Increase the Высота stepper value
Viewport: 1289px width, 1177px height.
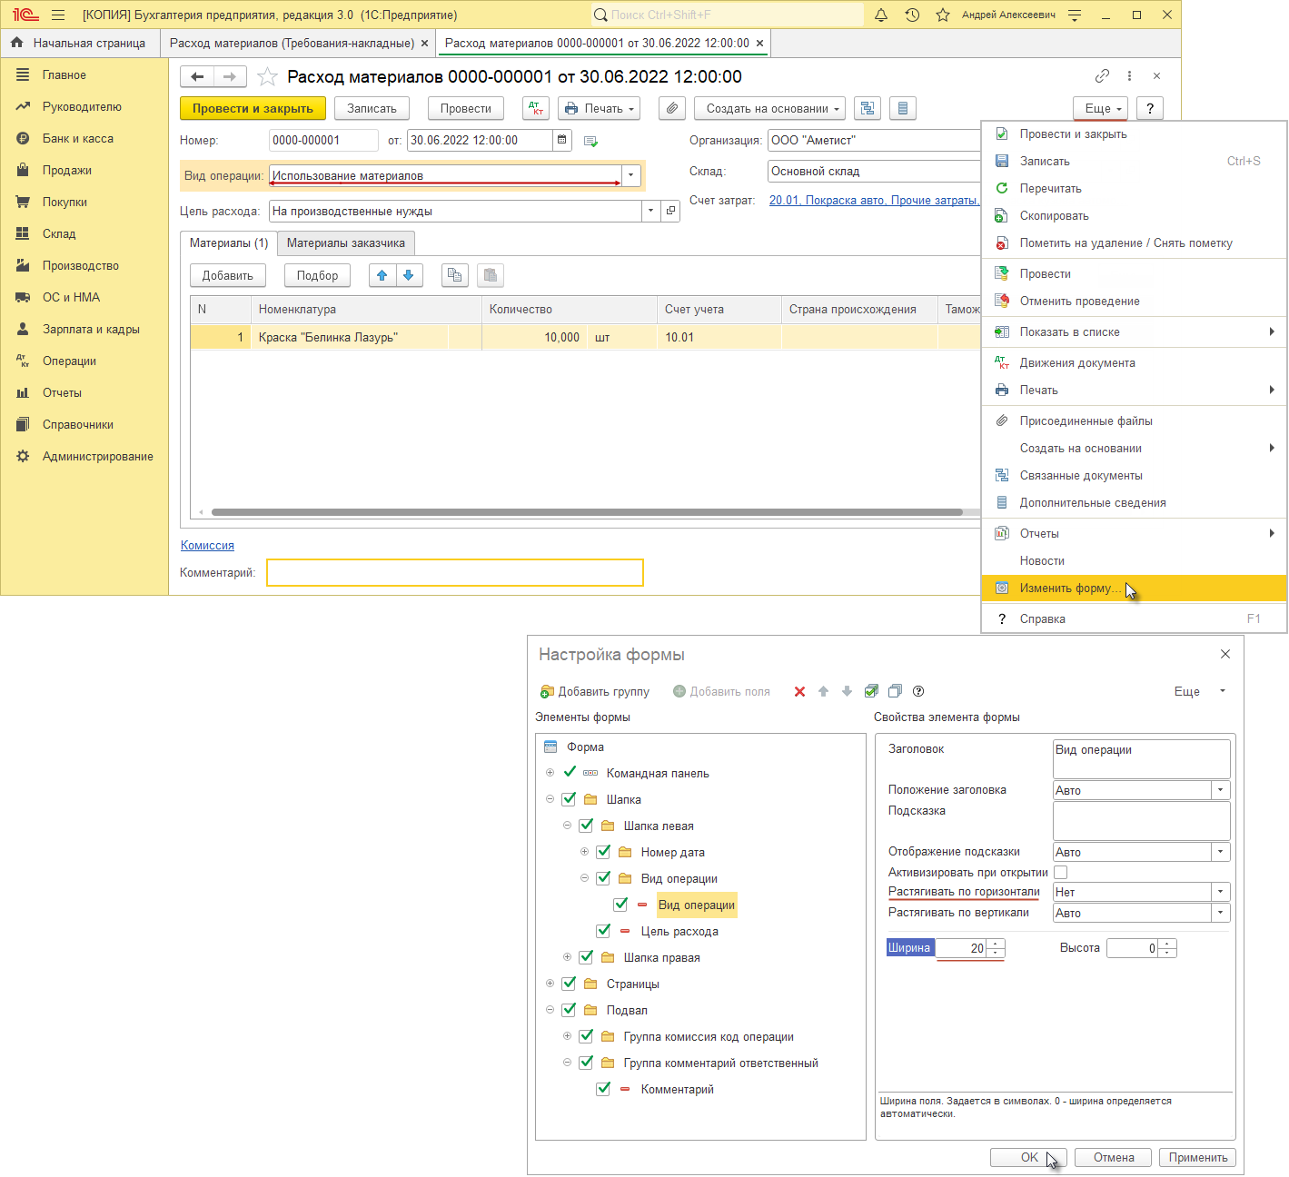coord(1167,944)
